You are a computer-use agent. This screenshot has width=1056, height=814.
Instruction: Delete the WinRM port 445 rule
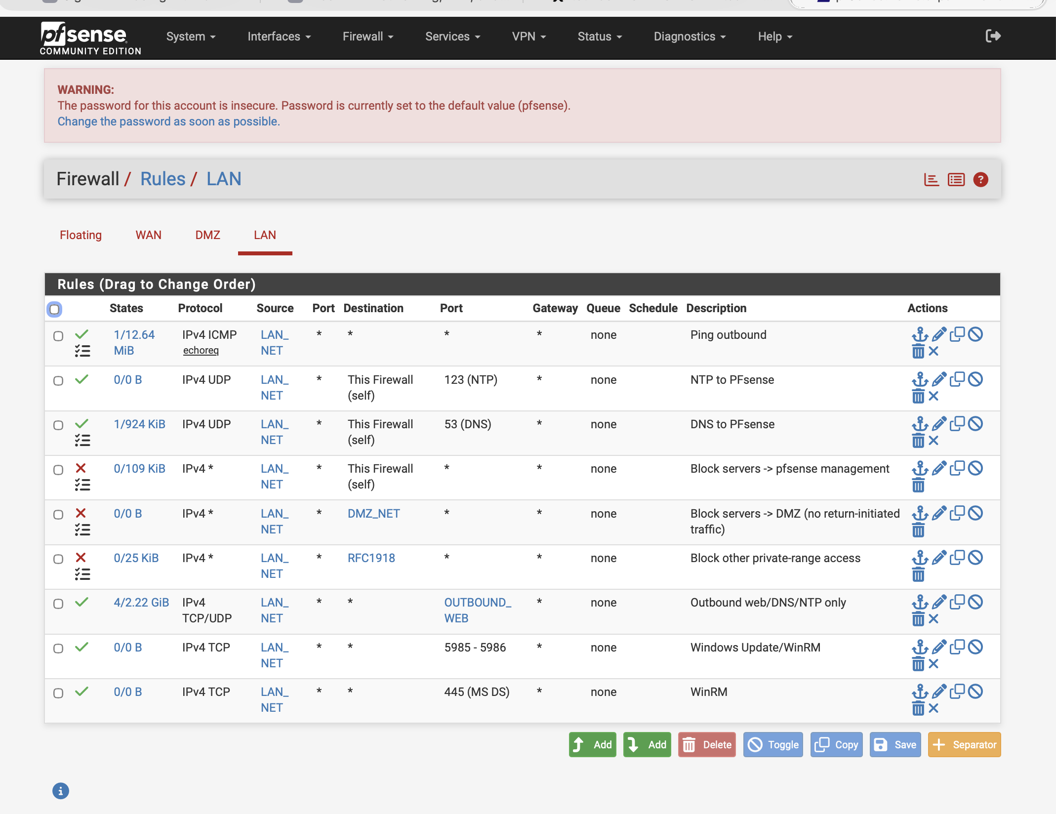(x=918, y=709)
